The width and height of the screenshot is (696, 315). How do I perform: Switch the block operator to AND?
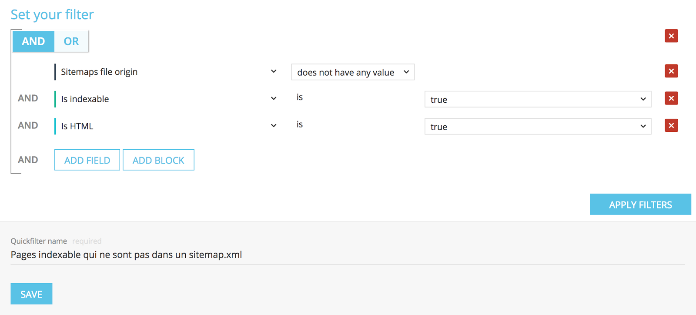[33, 41]
